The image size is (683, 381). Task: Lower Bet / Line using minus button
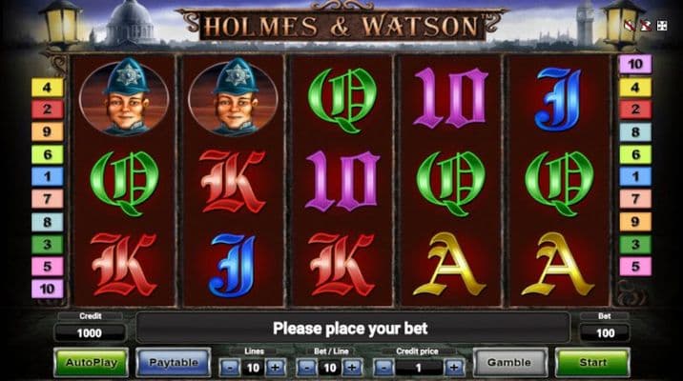coord(306,368)
